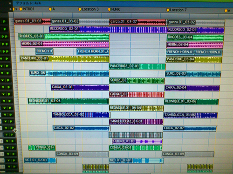233x174 pixels.
Task: Click the デフォルト: 4/4 meter label
Action: pos(28,3)
